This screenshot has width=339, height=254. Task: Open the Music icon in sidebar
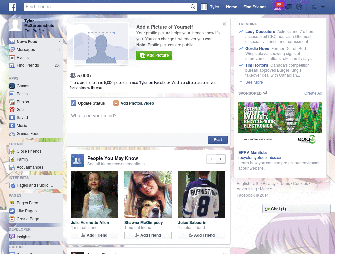tap(12, 126)
